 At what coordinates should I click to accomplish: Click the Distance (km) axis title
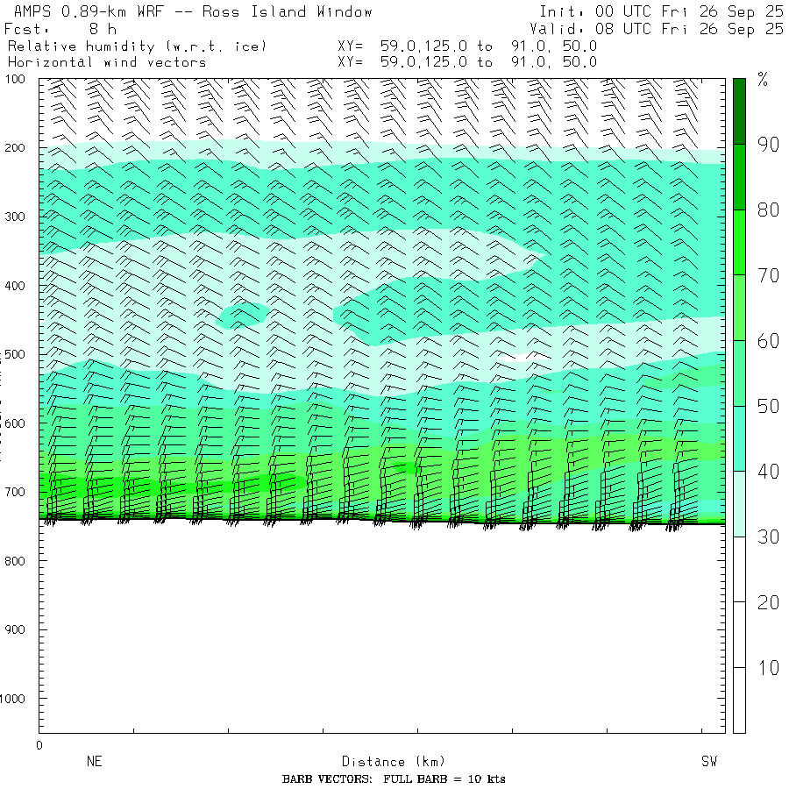pyautogui.click(x=386, y=762)
